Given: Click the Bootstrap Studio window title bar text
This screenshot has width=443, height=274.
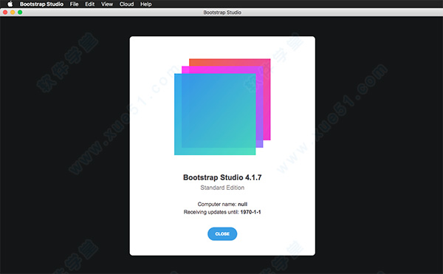Looking at the screenshot, I should click(222, 13).
